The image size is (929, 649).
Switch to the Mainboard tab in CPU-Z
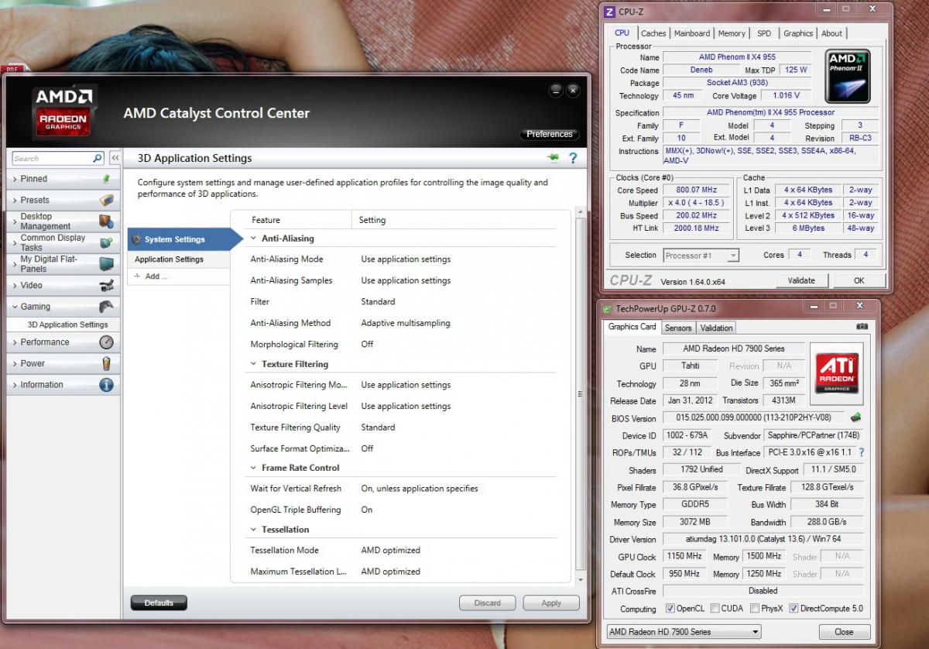[x=692, y=33]
